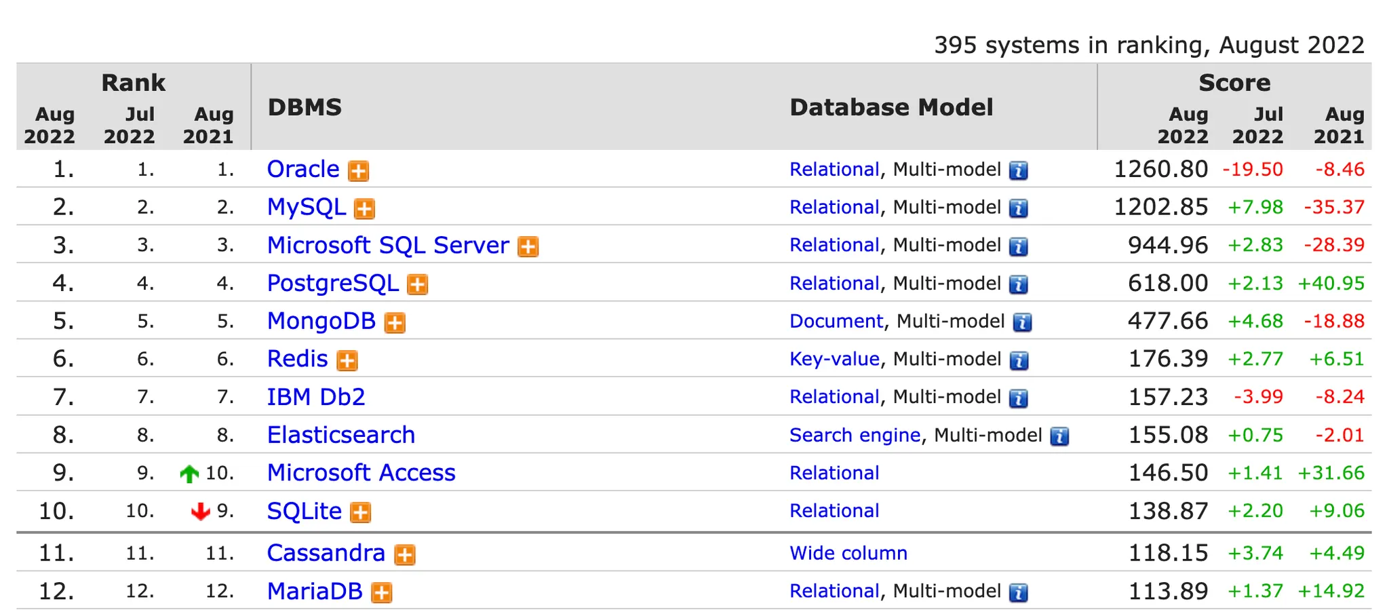Click the orange plus icon next to MySQL
The image size is (1389, 614).
364,209
